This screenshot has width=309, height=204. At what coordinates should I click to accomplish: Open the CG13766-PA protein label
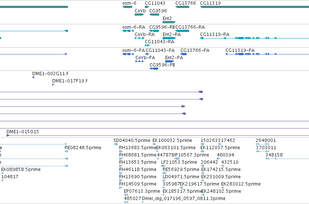point(195,50)
